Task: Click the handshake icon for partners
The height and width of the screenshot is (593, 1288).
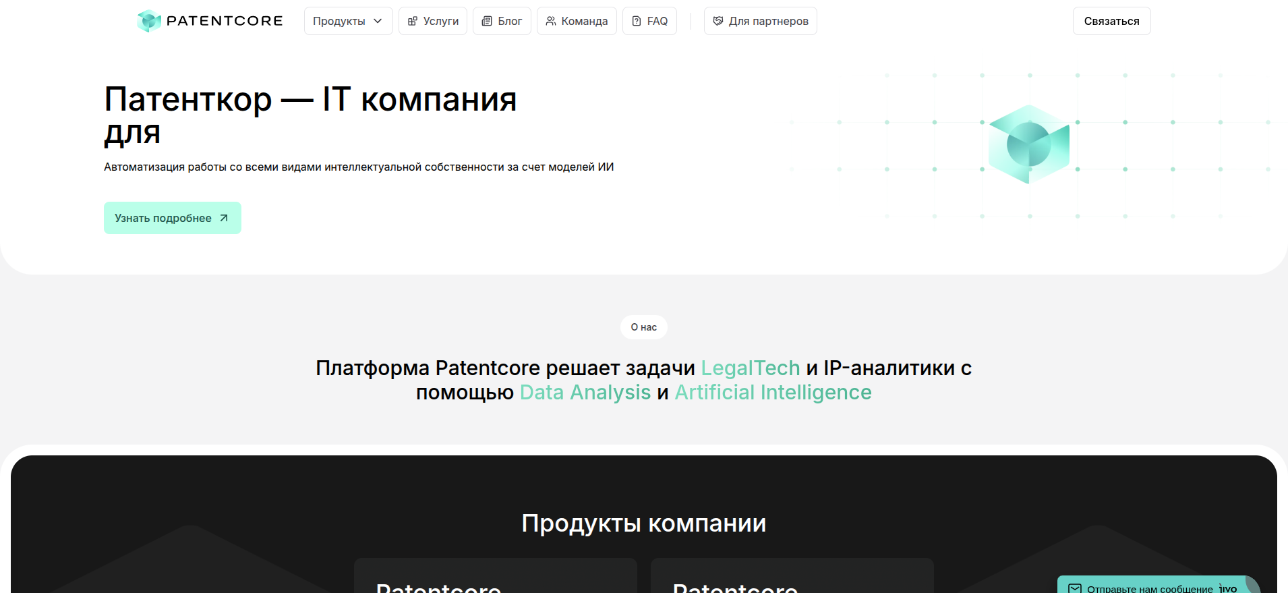Action: [x=718, y=21]
